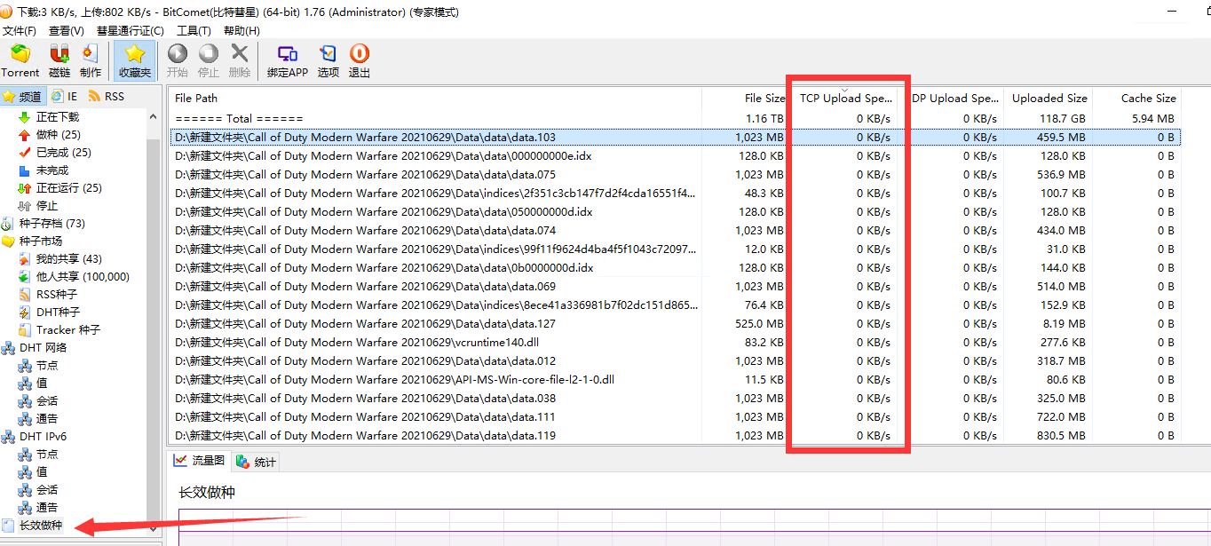Viewport: 1211px width, 546px height.
Task: Switch to the RSS sidebar tab
Action: [x=107, y=96]
